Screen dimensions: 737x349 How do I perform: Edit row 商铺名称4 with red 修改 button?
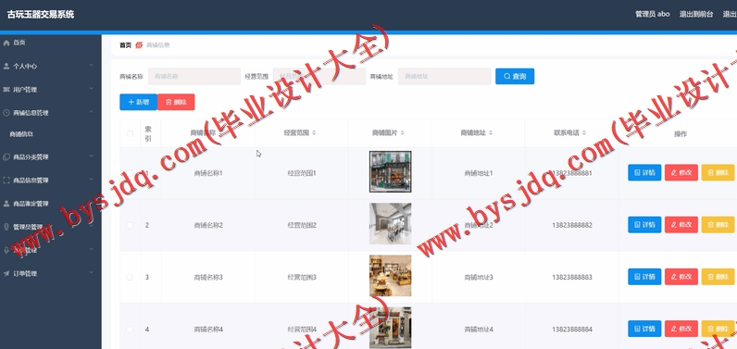click(x=681, y=329)
